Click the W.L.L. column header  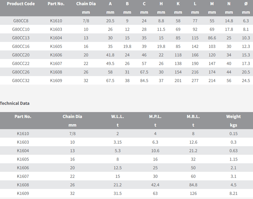(x=117, y=117)
